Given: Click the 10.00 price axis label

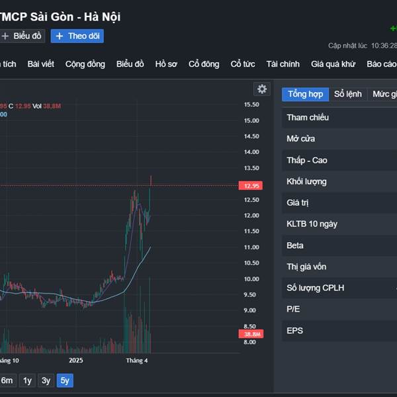Looking at the screenshot, I should (x=251, y=279).
